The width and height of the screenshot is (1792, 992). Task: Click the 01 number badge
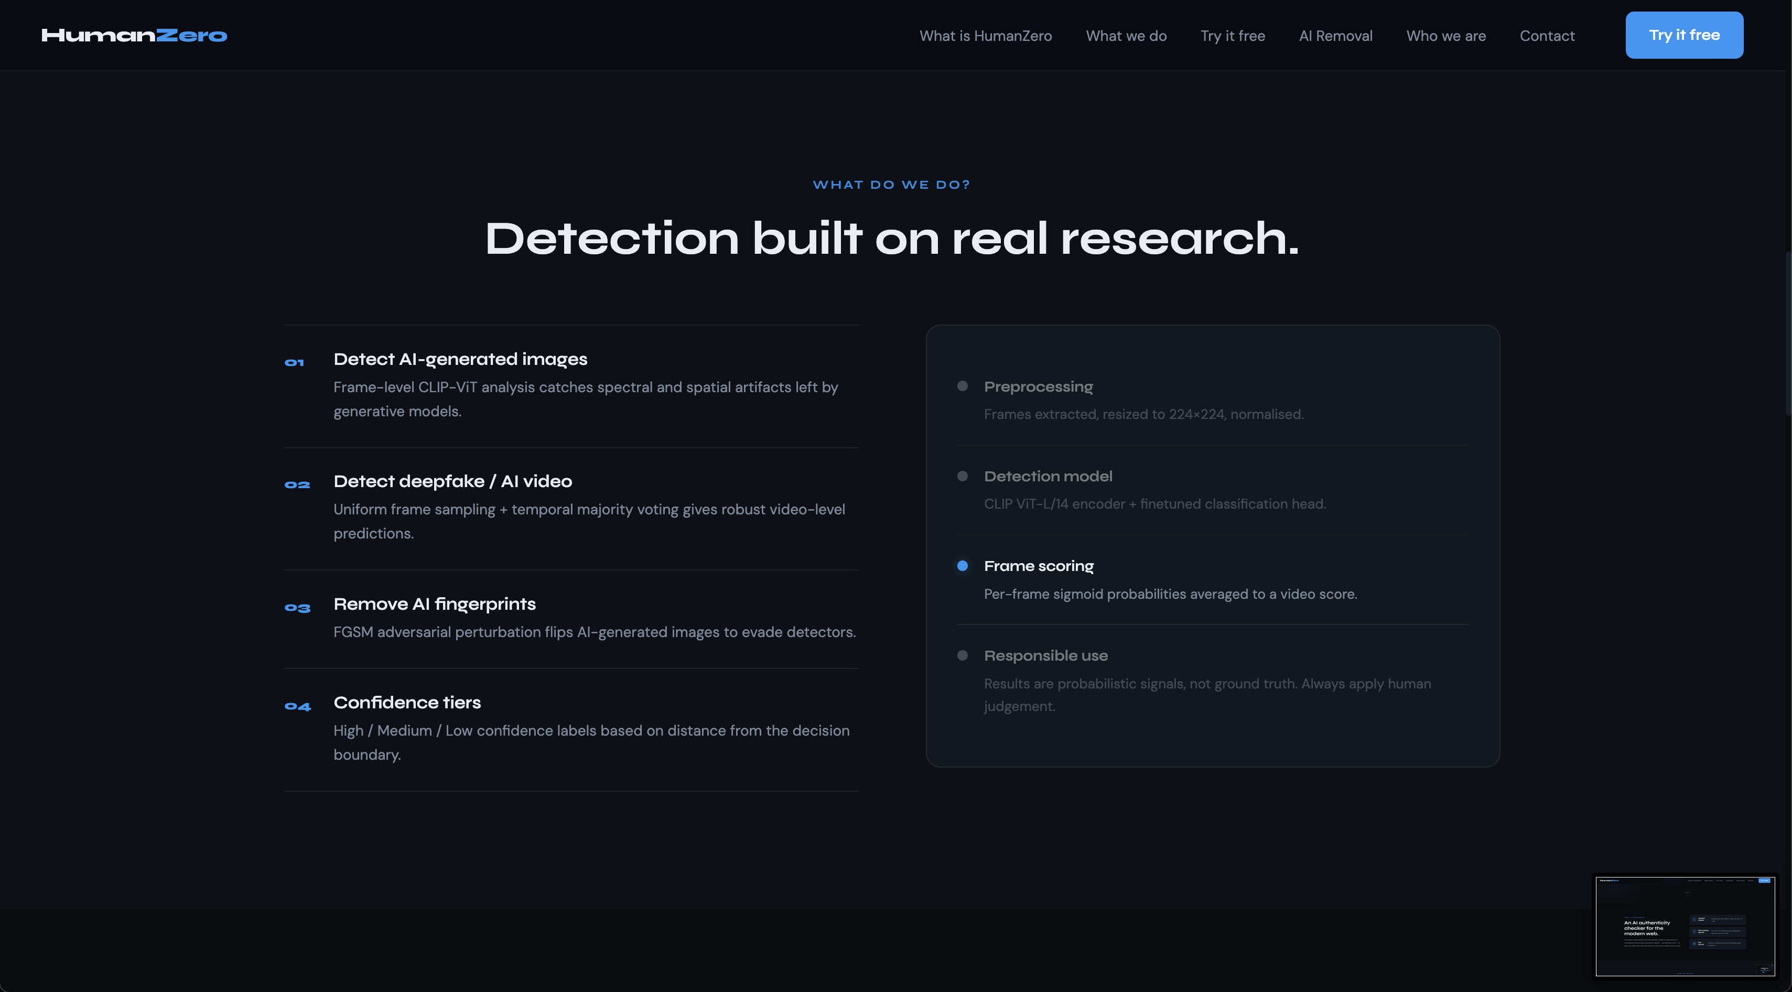pyautogui.click(x=294, y=362)
